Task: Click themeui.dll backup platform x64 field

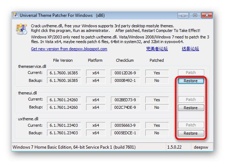Action: [96, 107]
